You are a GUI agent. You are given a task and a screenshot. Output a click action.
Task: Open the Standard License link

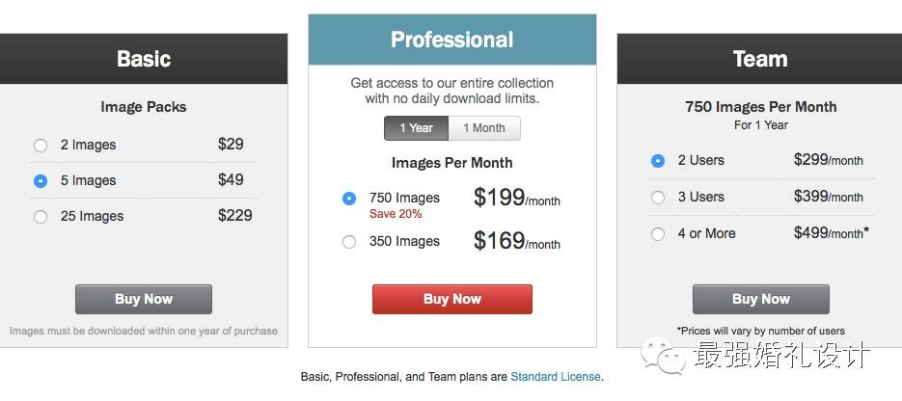click(555, 376)
